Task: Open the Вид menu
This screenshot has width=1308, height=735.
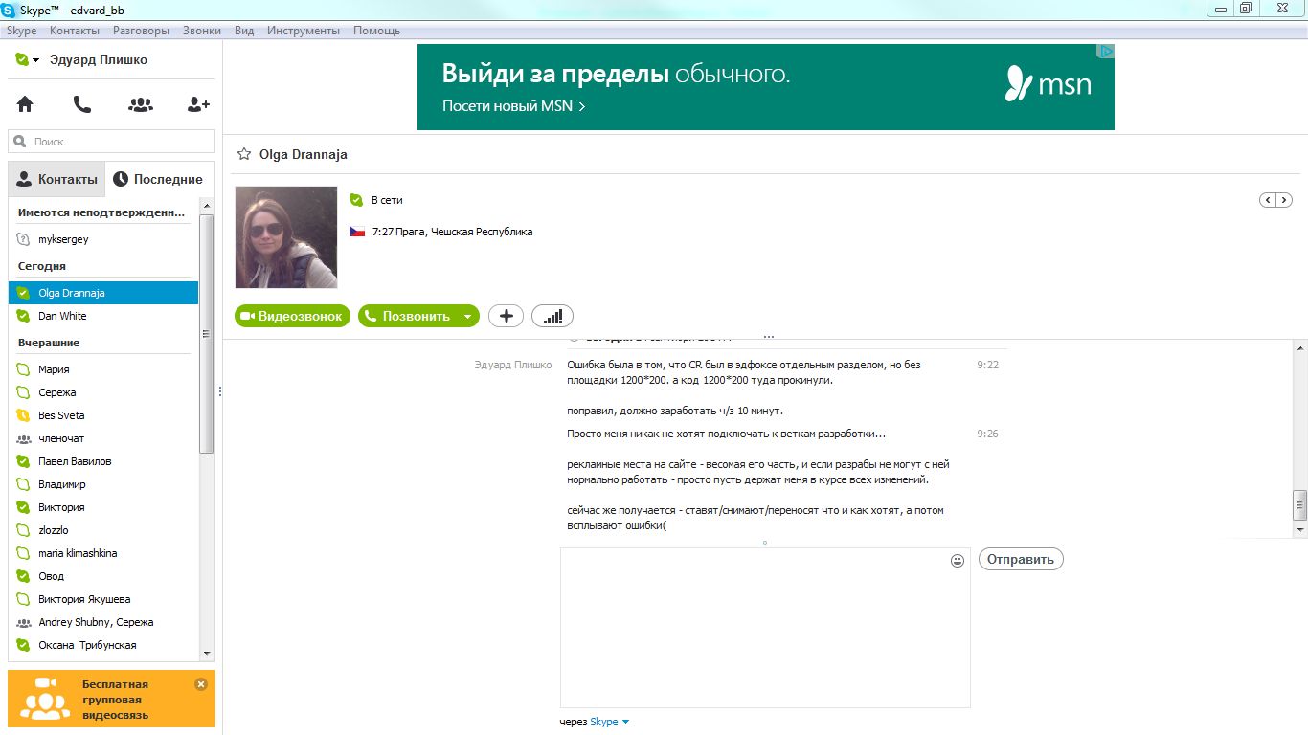Action: 244,31
